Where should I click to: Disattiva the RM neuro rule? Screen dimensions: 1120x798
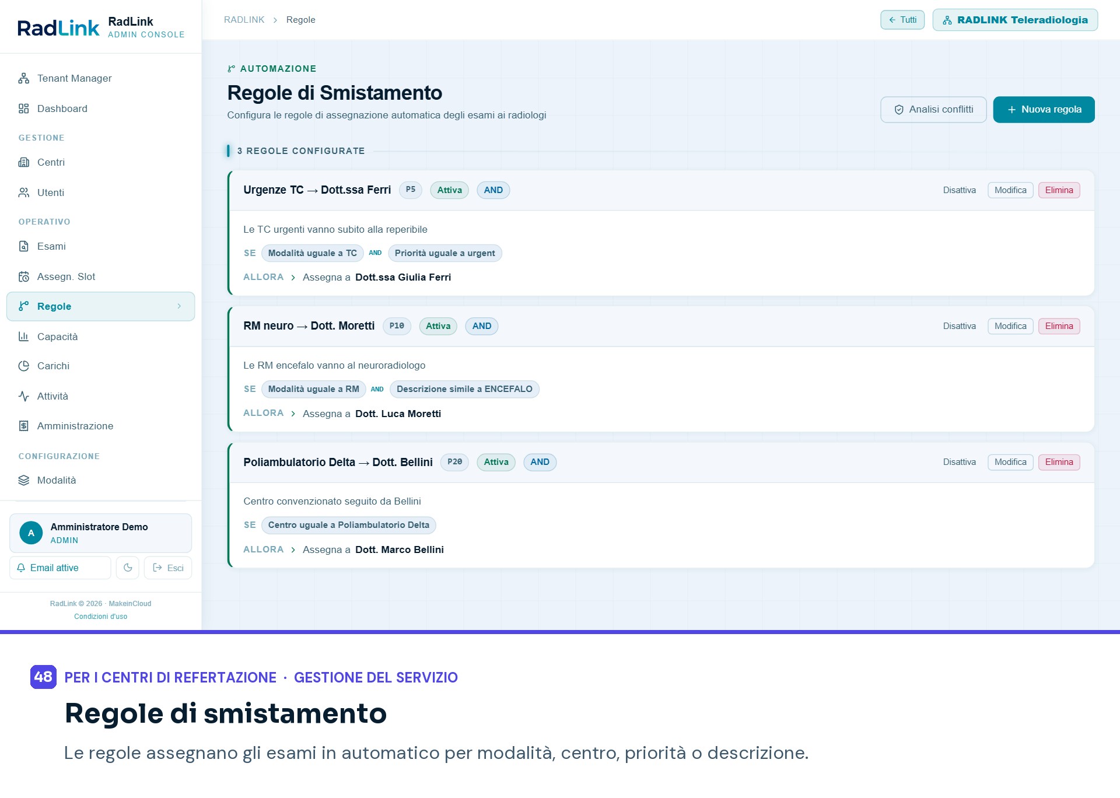click(959, 326)
